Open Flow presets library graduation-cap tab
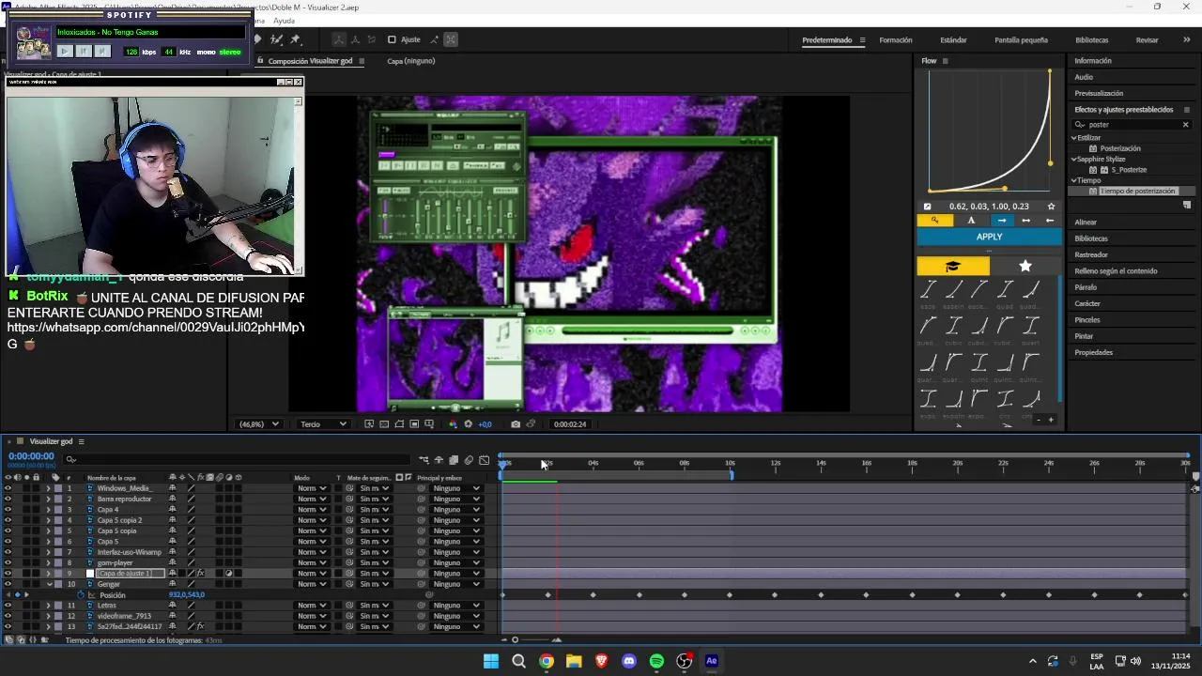This screenshot has height=676, width=1202. 952,267
